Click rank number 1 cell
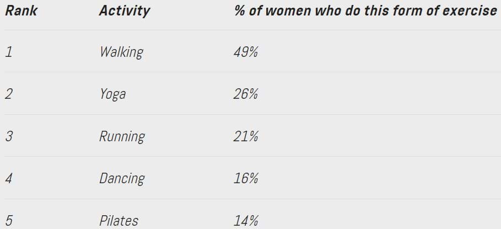Screen dimensions: 501x229 pyautogui.click(x=9, y=52)
